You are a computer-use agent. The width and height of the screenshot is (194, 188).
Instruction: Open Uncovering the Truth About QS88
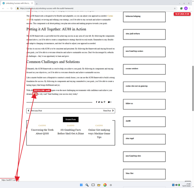pyautogui.click(x=42, y=132)
